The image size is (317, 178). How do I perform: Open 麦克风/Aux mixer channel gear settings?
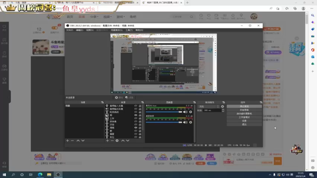click(191, 112)
